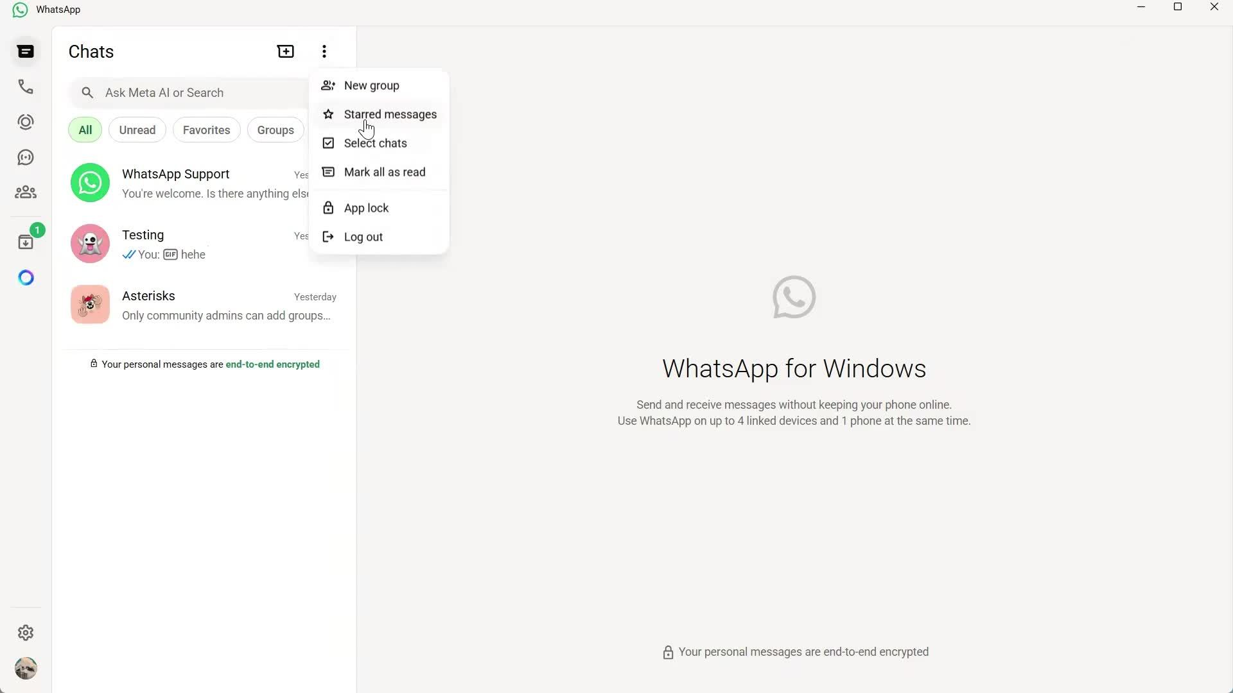Open the end-to-end encrypted link
This screenshot has width=1233, height=693.
272,364
